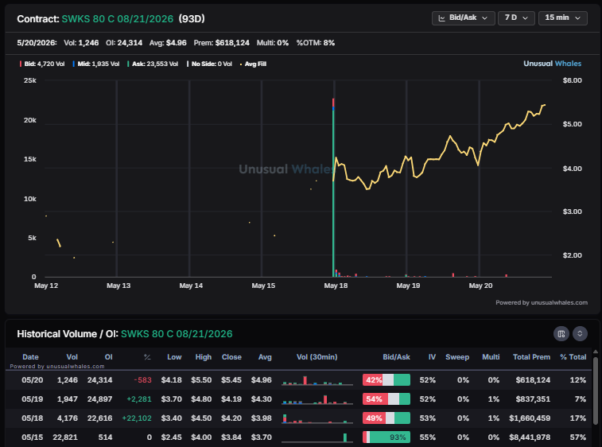This screenshot has height=447, width=602.
Task: Sort by the OI change column header icon
Action: [x=147, y=357]
